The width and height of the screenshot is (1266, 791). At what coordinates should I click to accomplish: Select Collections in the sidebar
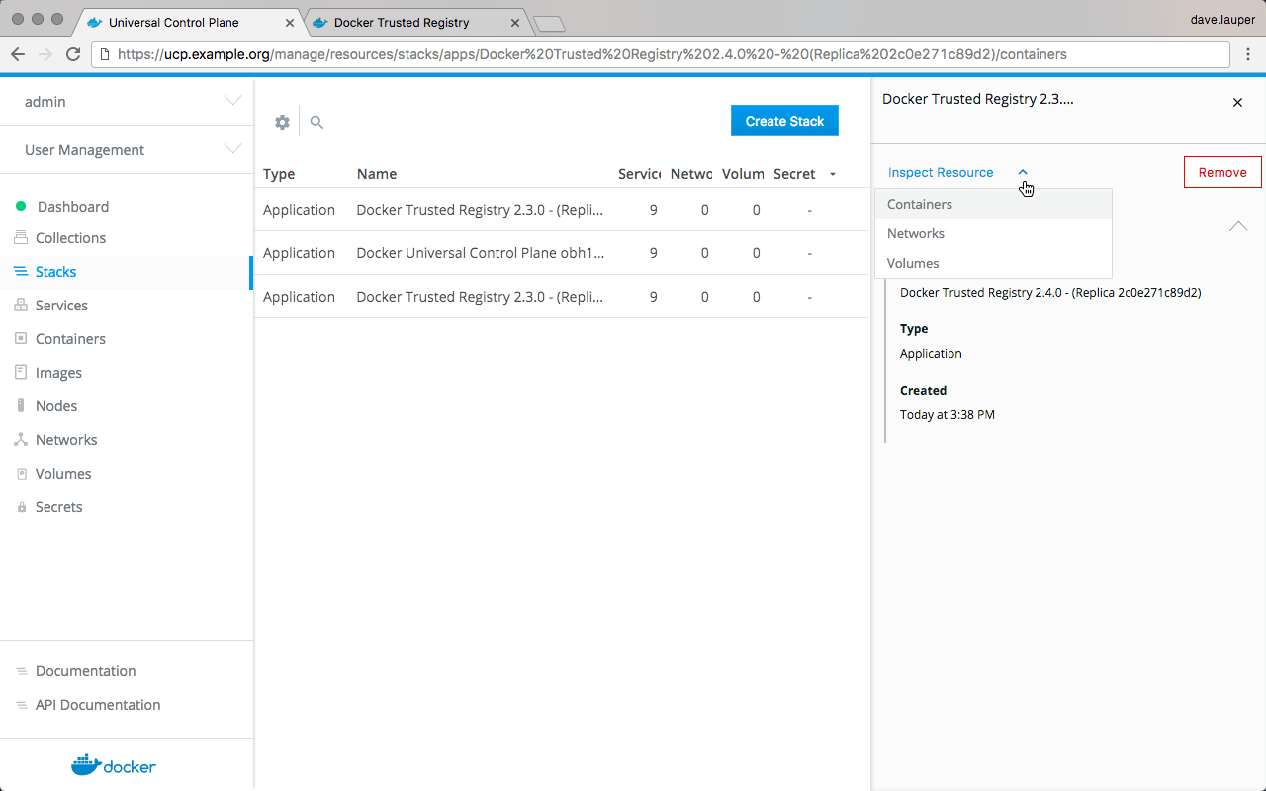pyautogui.click(x=70, y=237)
